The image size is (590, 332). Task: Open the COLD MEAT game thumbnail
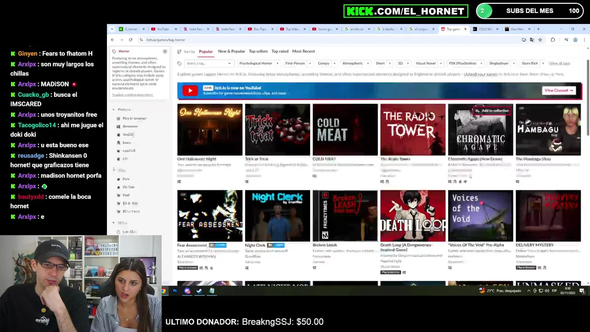click(345, 130)
